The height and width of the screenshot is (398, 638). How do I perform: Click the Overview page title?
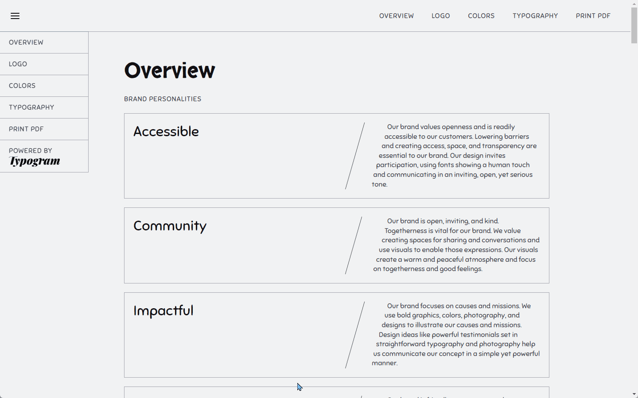[170, 70]
